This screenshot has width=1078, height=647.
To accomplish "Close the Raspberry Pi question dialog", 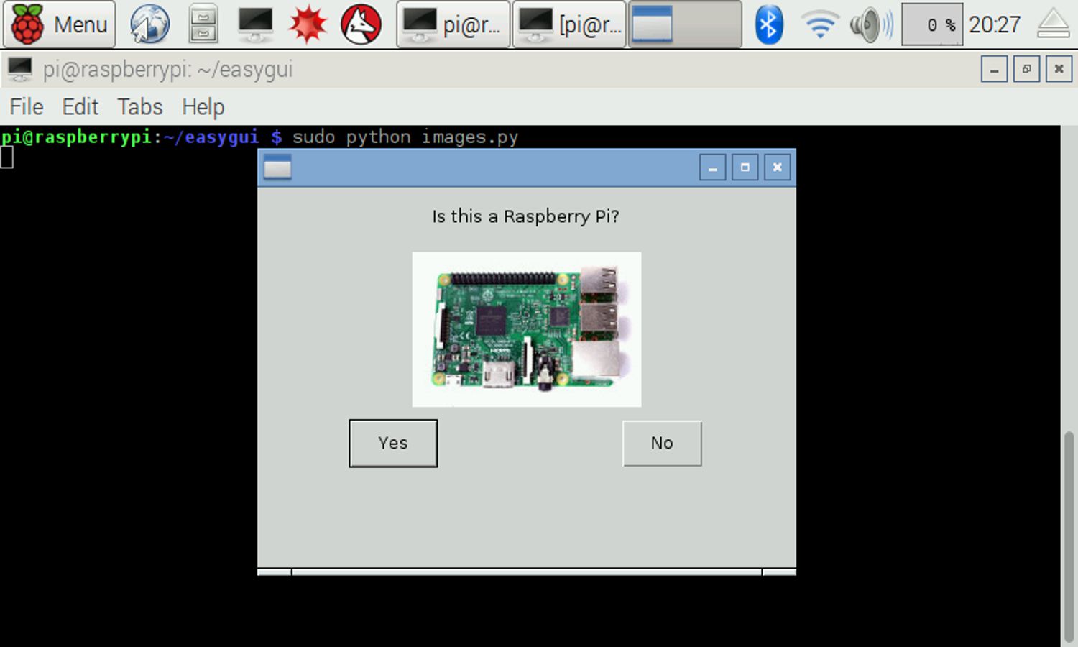I will [x=778, y=168].
